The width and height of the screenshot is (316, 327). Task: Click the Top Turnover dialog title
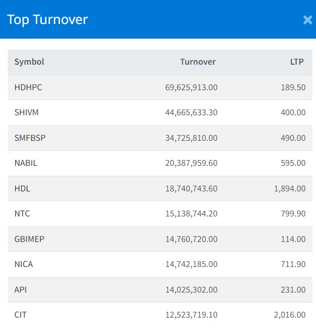coord(48,20)
